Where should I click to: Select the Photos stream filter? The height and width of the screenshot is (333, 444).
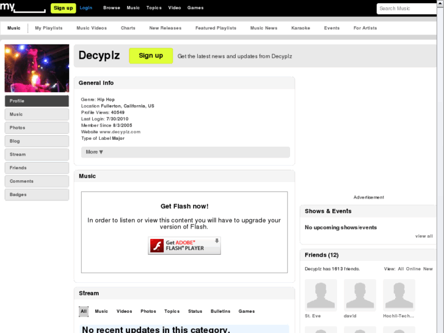(148, 311)
